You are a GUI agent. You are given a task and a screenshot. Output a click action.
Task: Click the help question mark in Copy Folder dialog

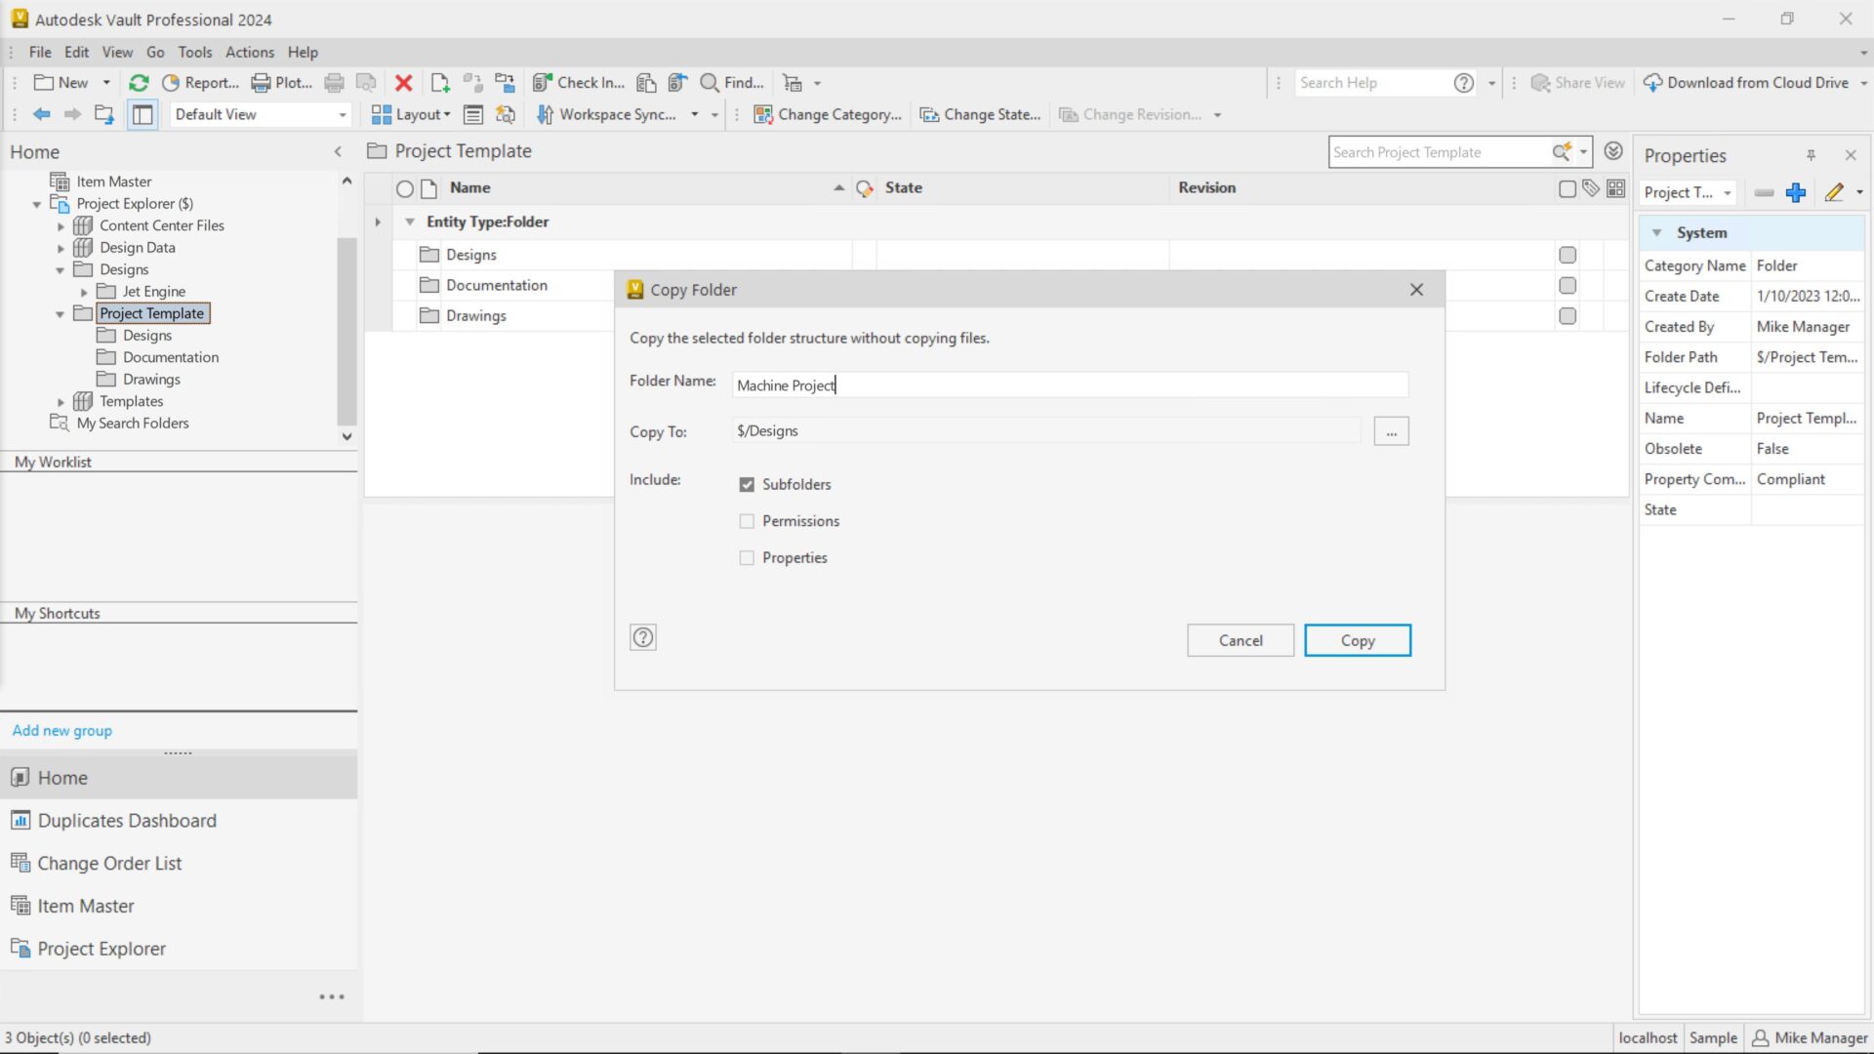643,637
